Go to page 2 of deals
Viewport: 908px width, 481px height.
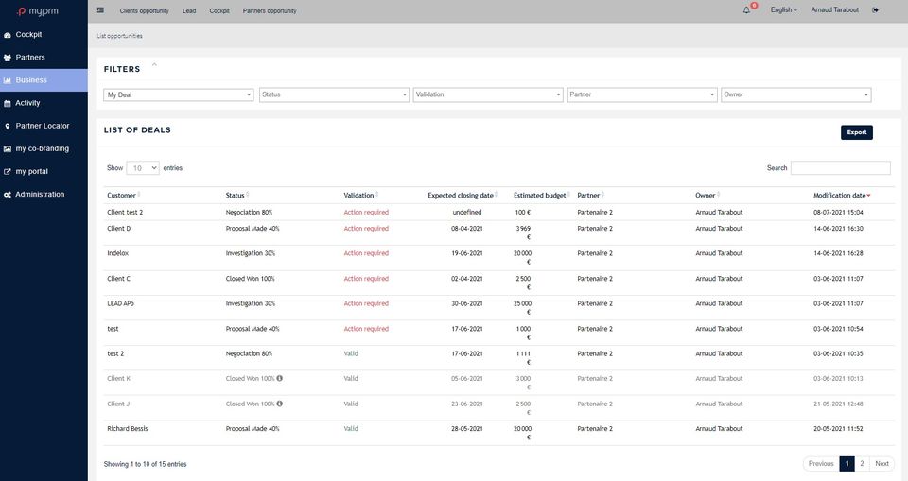862,464
